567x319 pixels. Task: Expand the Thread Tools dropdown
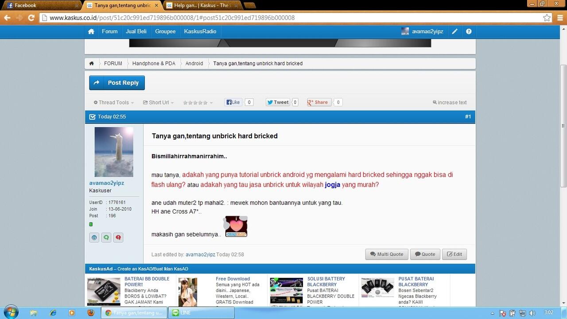tap(113, 102)
